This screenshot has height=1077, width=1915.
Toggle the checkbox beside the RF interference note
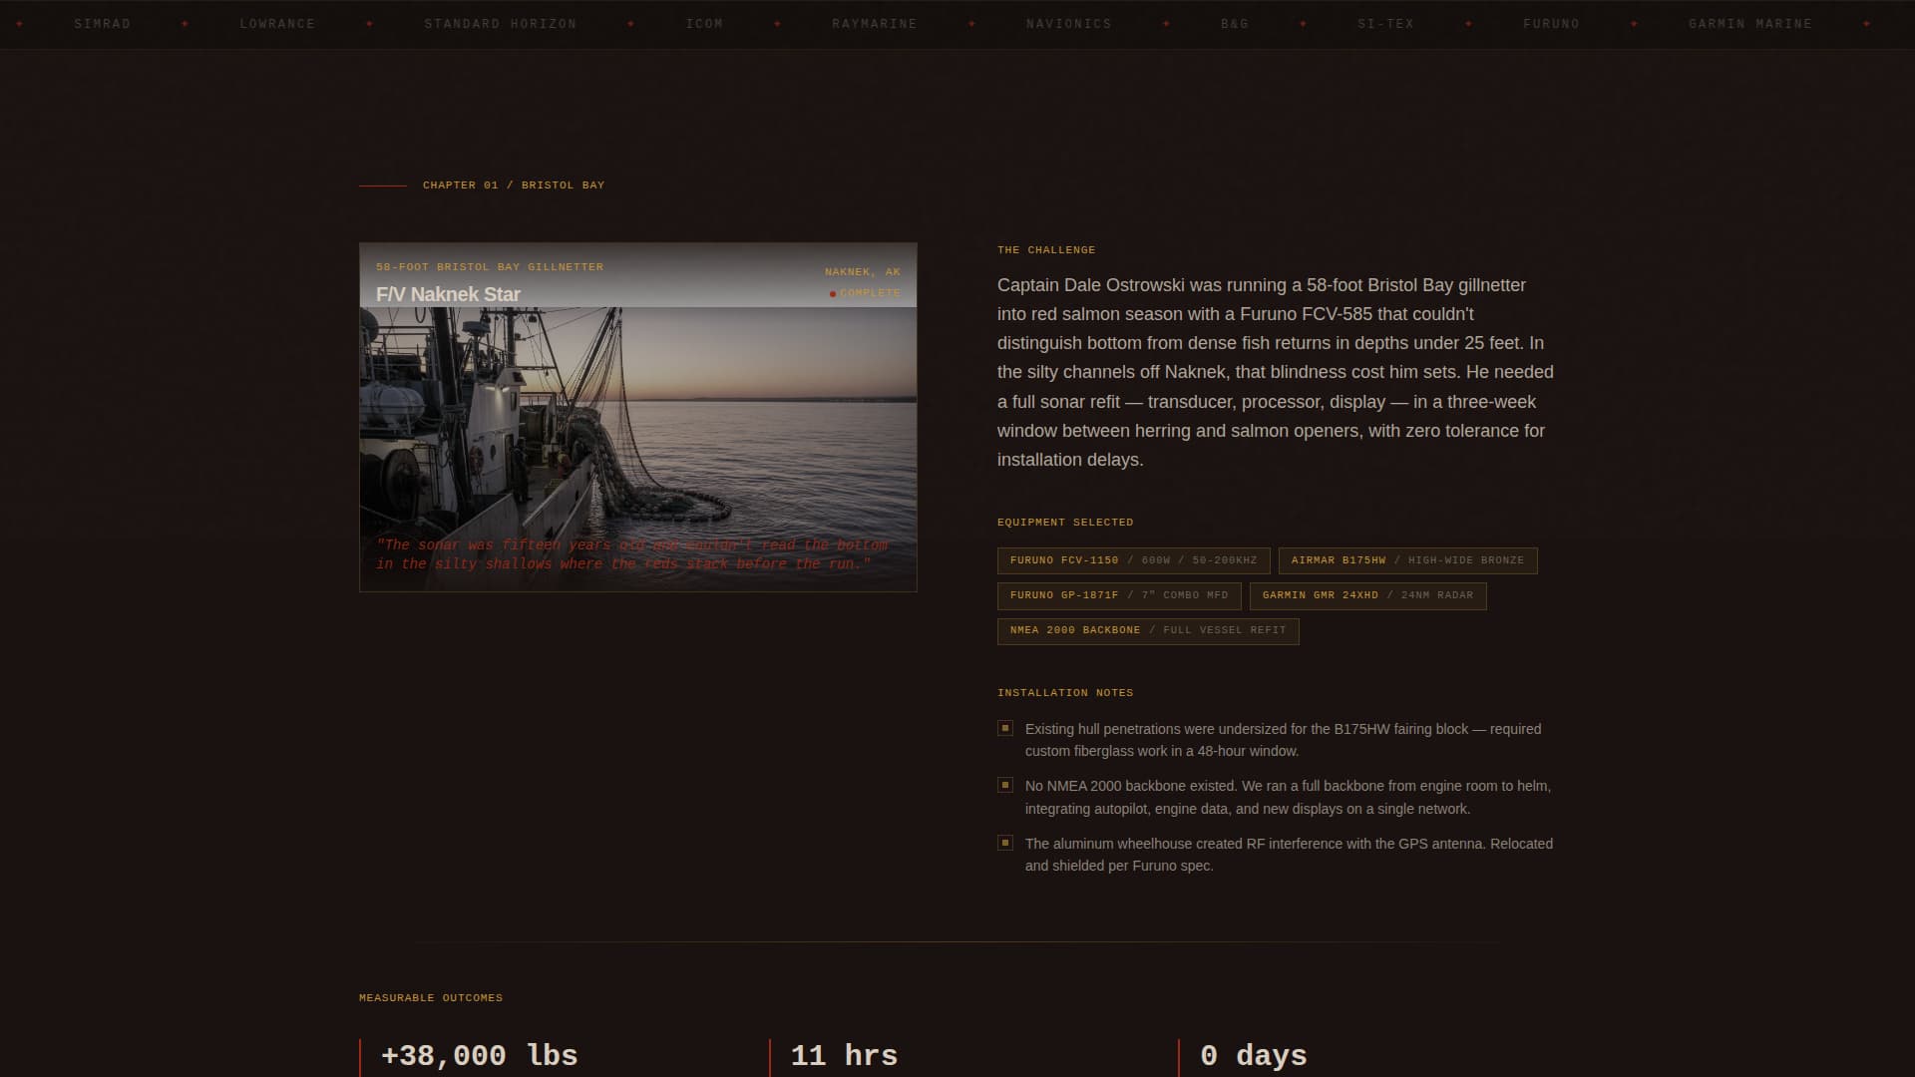coord(1003,843)
